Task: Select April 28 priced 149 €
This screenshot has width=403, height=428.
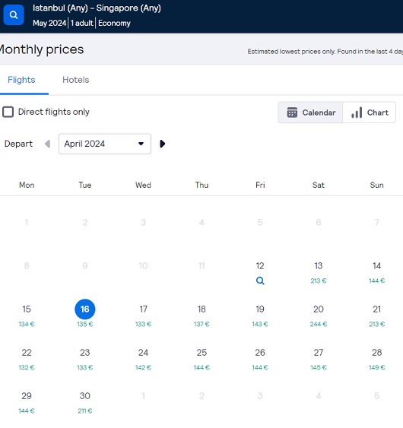Action: 377,360
